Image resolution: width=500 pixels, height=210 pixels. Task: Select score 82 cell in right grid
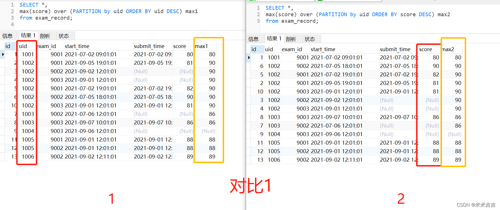point(429,74)
